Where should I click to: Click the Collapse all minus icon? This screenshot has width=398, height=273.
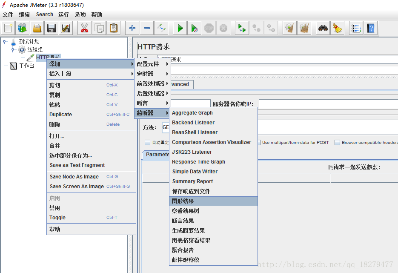click(147, 28)
